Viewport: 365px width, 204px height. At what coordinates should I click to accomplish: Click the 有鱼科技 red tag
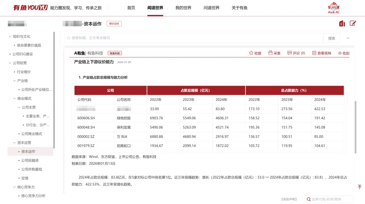pyautogui.click(x=115, y=53)
